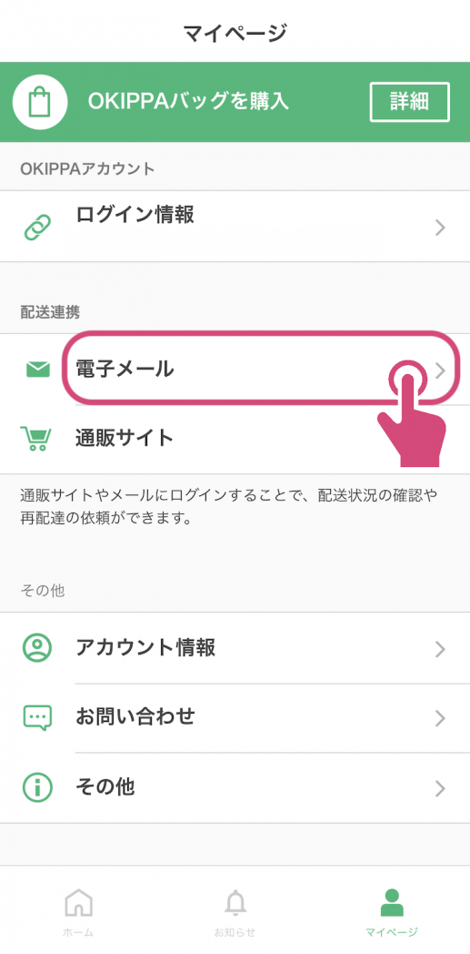The width and height of the screenshot is (470, 954).
Task: Select the お知らせ tab label
Action: 235,932
